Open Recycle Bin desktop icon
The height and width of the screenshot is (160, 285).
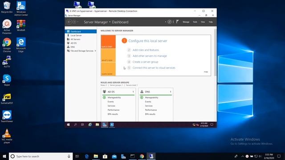[x=7, y=7]
